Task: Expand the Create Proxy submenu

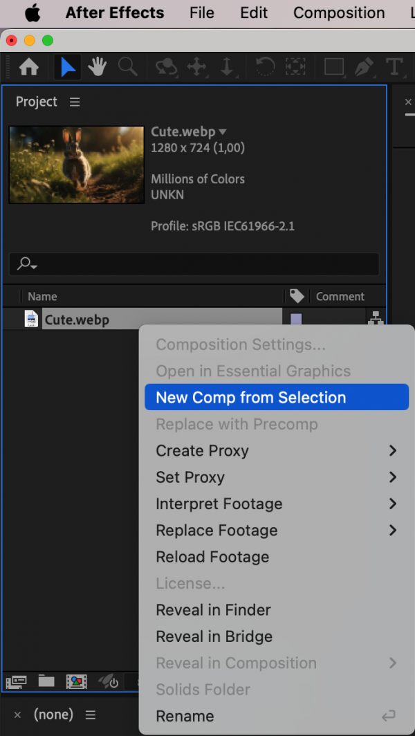Action: (202, 450)
